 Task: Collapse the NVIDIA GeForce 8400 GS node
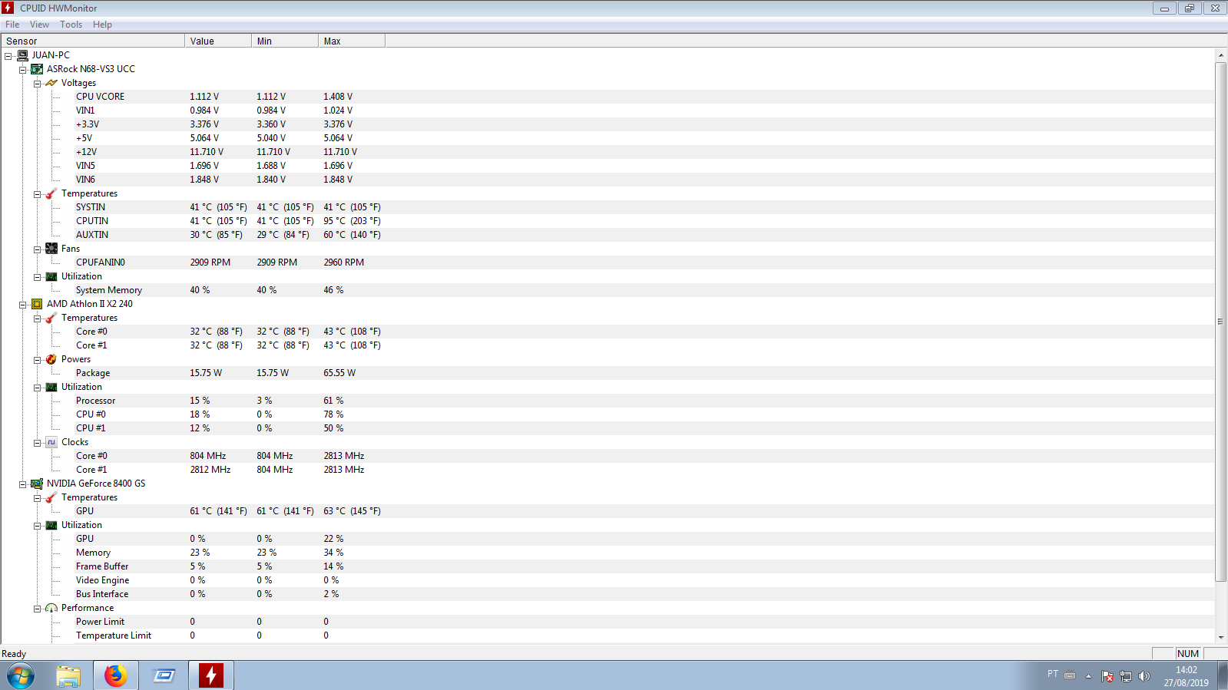23,484
